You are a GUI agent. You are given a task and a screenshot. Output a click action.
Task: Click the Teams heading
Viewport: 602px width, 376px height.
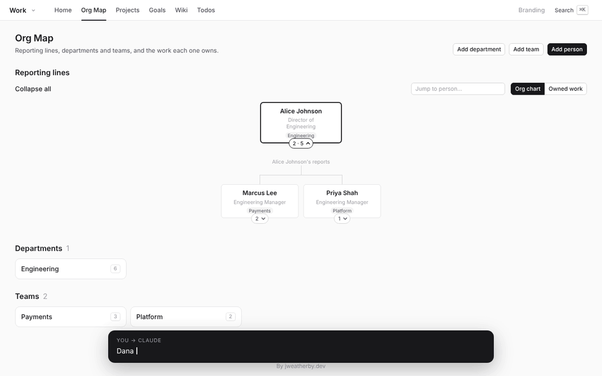point(27,296)
